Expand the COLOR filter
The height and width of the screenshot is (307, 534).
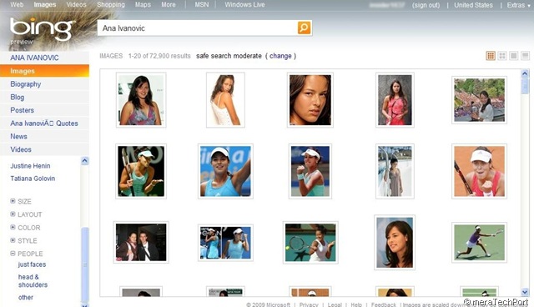point(25,228)
